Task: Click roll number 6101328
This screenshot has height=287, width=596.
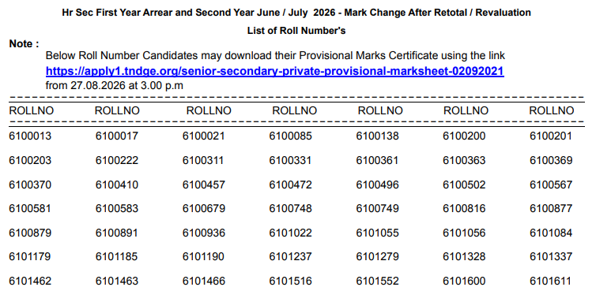Action: pos(464,257)
